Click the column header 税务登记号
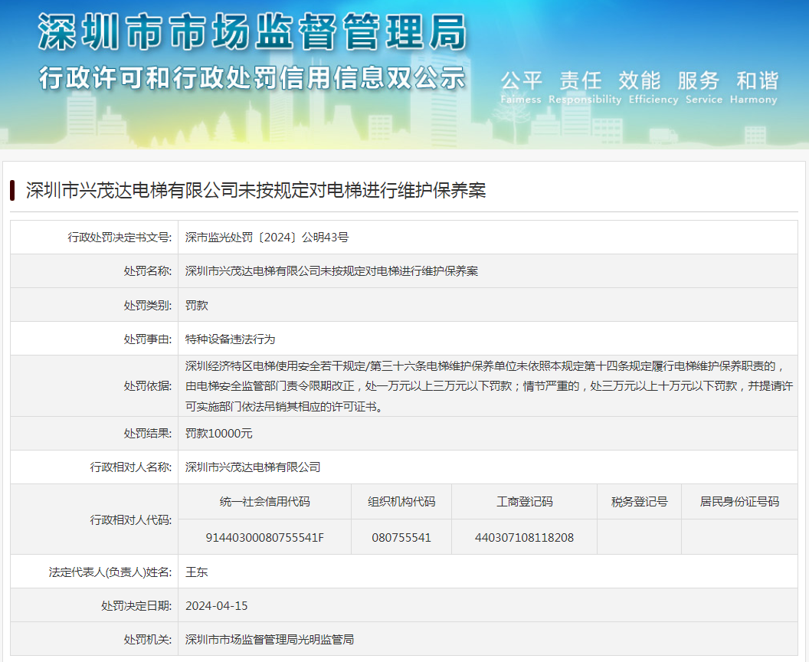The width and height of the screenshot is (809, 662). point(639,502)
